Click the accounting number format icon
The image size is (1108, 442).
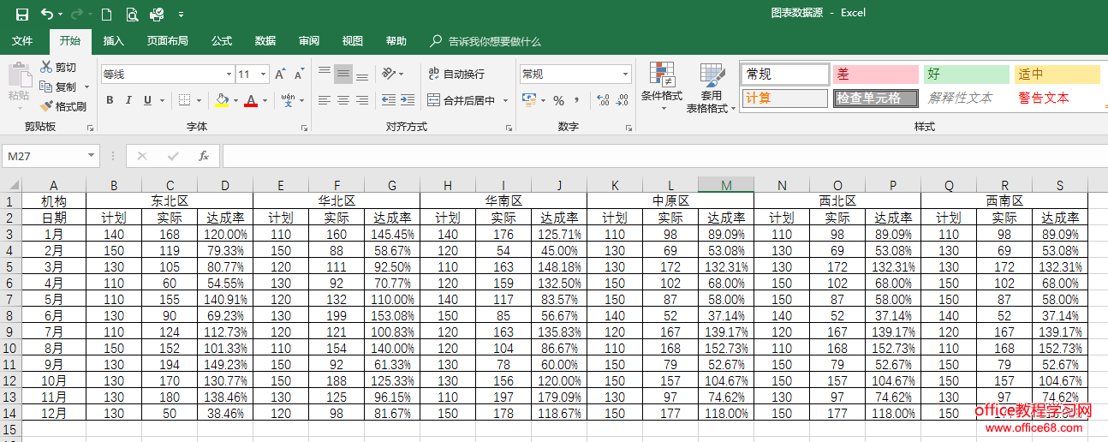pyautogui.click(x=529, y=100)
